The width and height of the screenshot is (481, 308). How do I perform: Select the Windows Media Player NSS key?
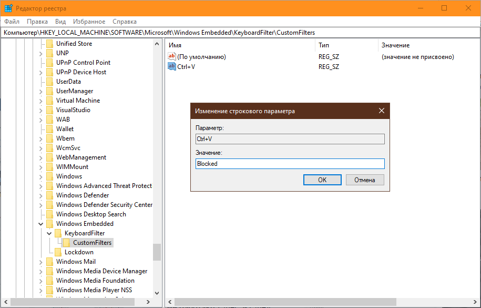[x=94, y=290]
